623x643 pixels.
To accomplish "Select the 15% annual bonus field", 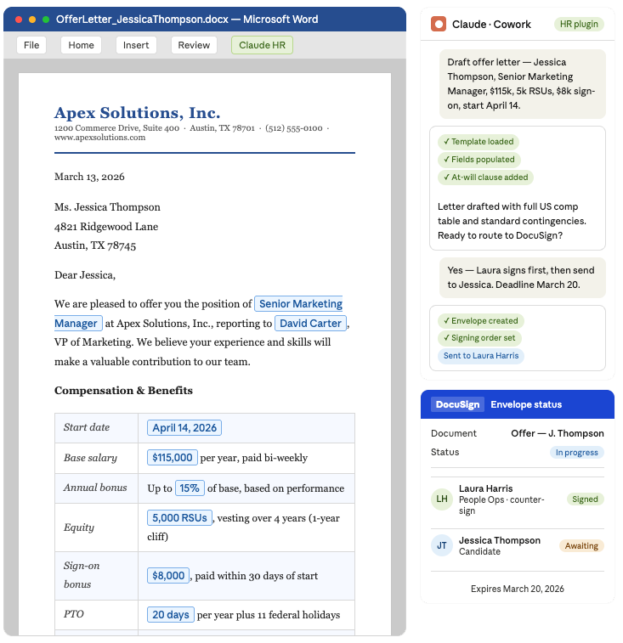I will click(190, 488).
